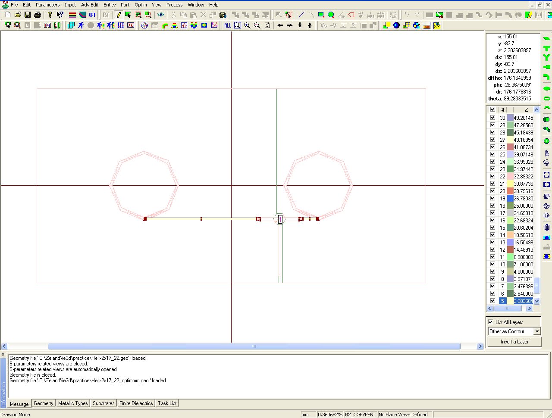Click the Insert a Layer button
The width and height of the screenshot is (552, 418).
pos(514,342)
